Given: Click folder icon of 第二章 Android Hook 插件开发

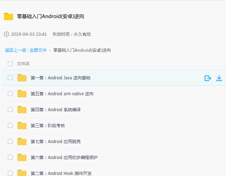Looking at the screenshot, I should pyautogui.click(x=22, y=173).
